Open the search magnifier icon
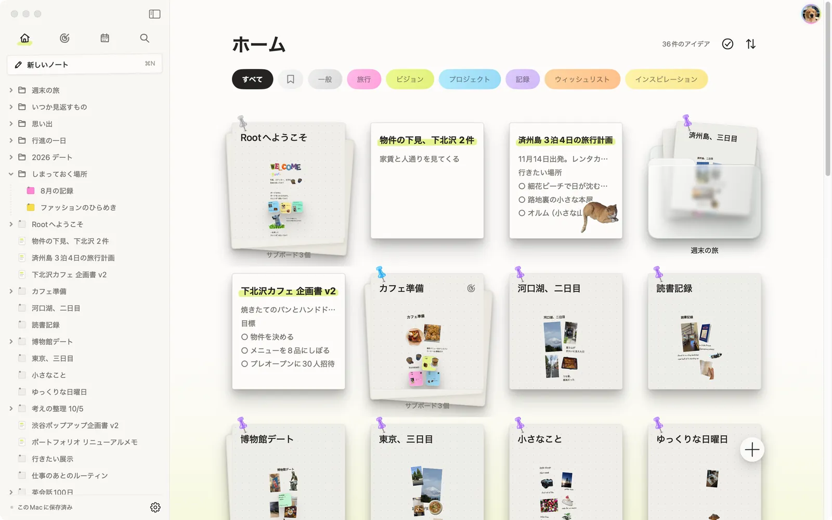Image resolution: width=832 pixels, height=520 pixels. [x=145, y=38]
